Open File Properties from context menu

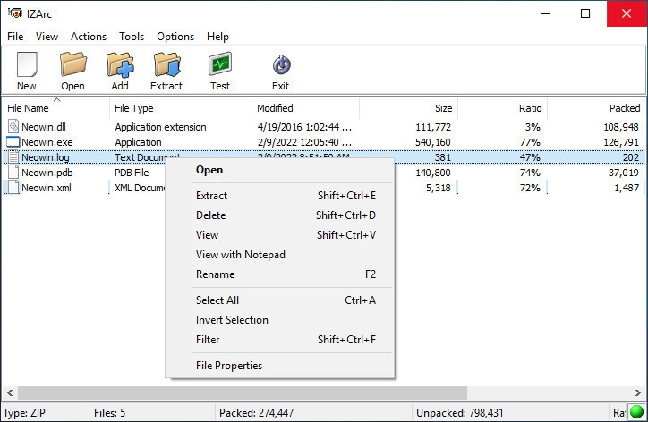click(x=229, y=365)
